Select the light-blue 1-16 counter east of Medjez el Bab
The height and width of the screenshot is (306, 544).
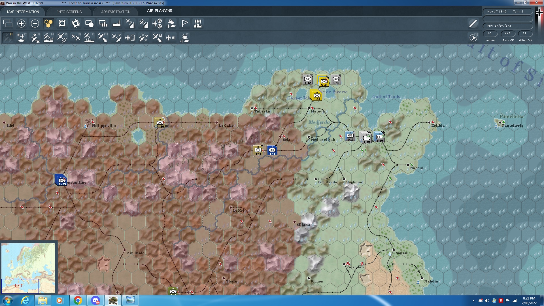350,136
